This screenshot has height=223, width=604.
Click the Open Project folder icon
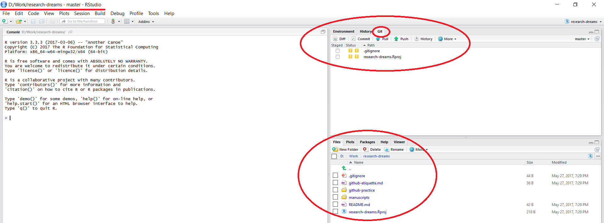point(19,21)
